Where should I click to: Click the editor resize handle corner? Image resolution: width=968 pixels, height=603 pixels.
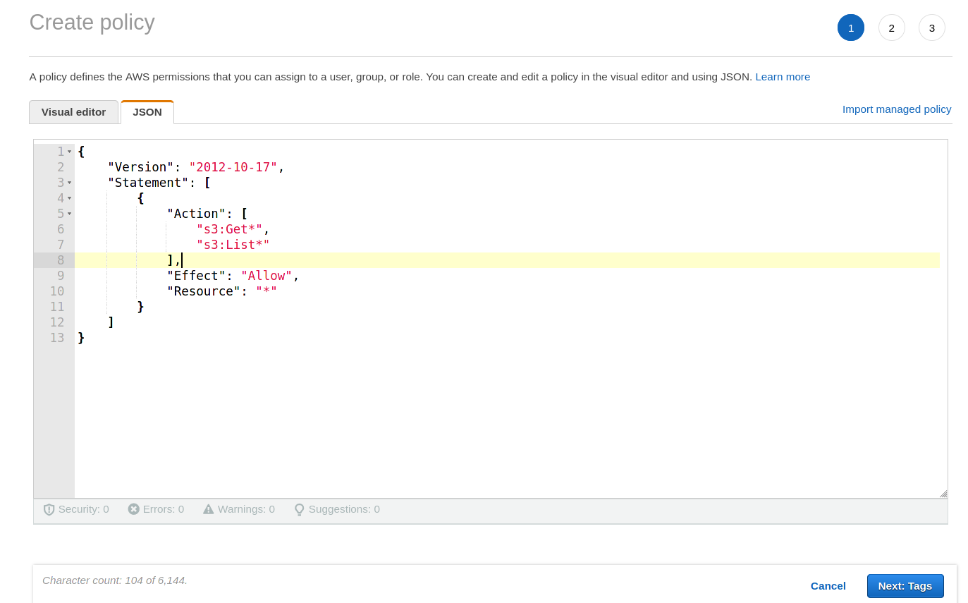[943, 493]
